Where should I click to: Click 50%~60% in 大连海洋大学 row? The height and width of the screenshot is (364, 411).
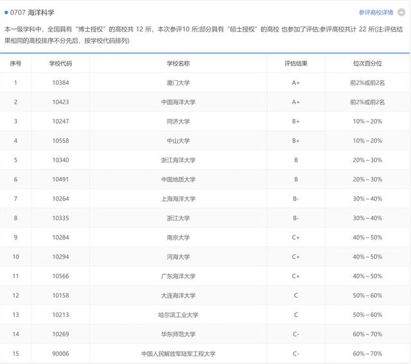(367, 295)
